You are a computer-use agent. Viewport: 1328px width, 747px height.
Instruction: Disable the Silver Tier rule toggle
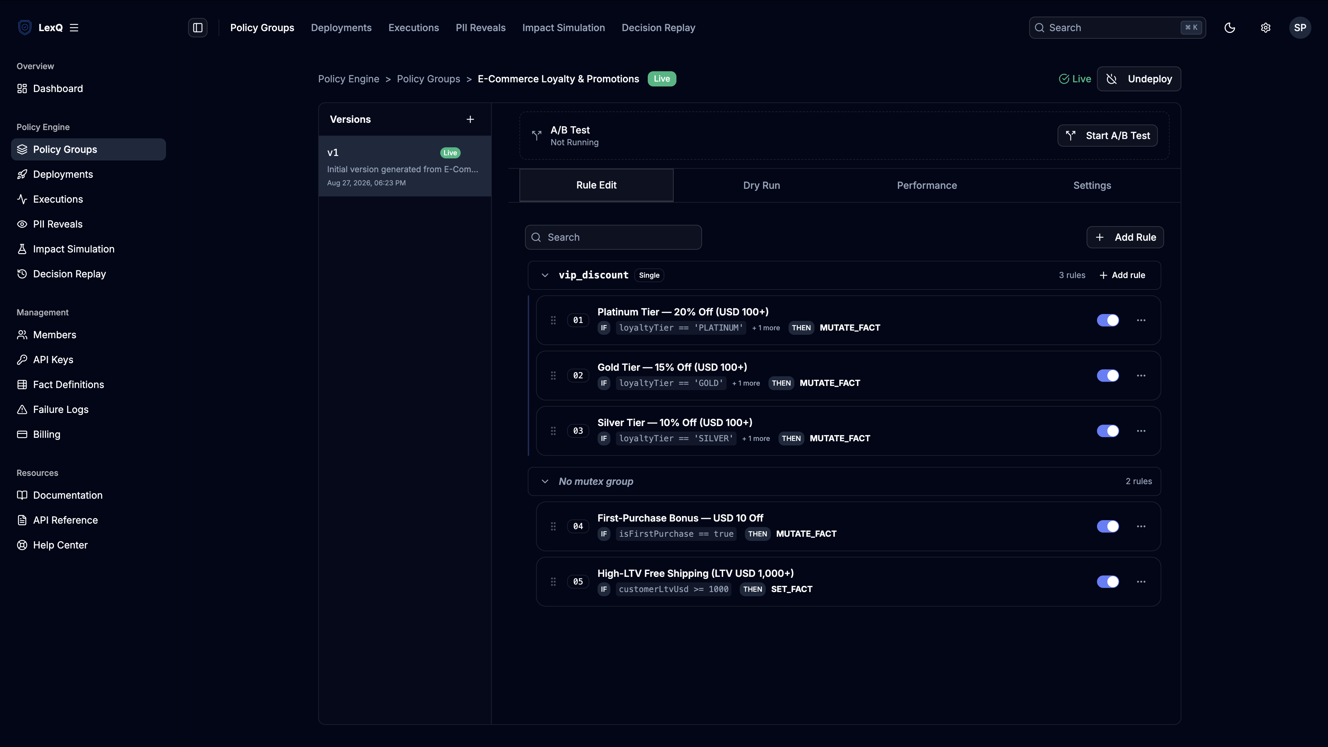pyautogui.click(x=1108, y=431)
